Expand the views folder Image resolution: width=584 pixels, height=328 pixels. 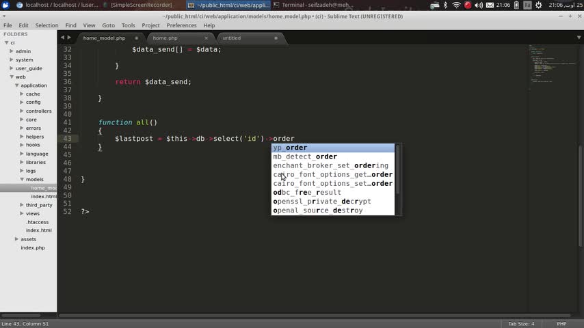22,213
